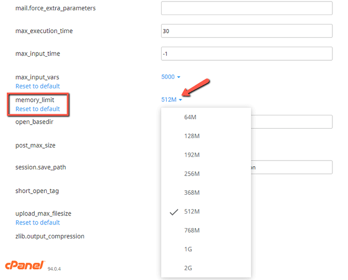
Task: Reset memory_limit to default
Action: point(37,109)
